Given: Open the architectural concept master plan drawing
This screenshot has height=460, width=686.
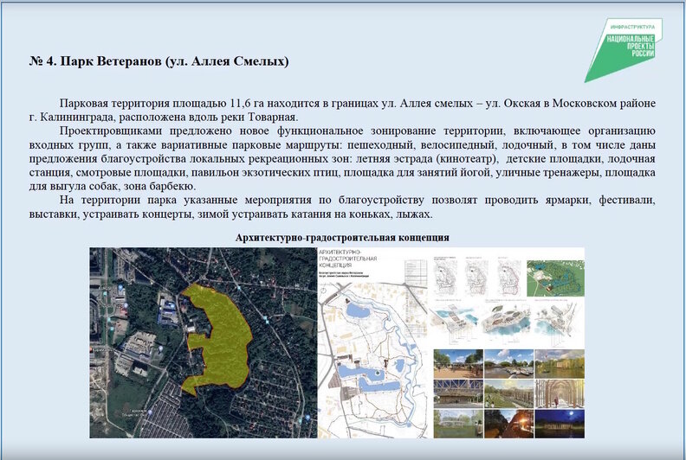Looking at the screenshot, I should coord(372,342).
